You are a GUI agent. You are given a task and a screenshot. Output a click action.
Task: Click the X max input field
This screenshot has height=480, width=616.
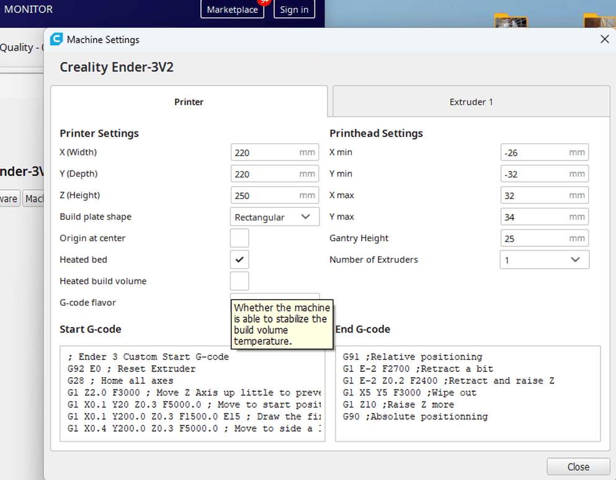click(x=545, y=195)
